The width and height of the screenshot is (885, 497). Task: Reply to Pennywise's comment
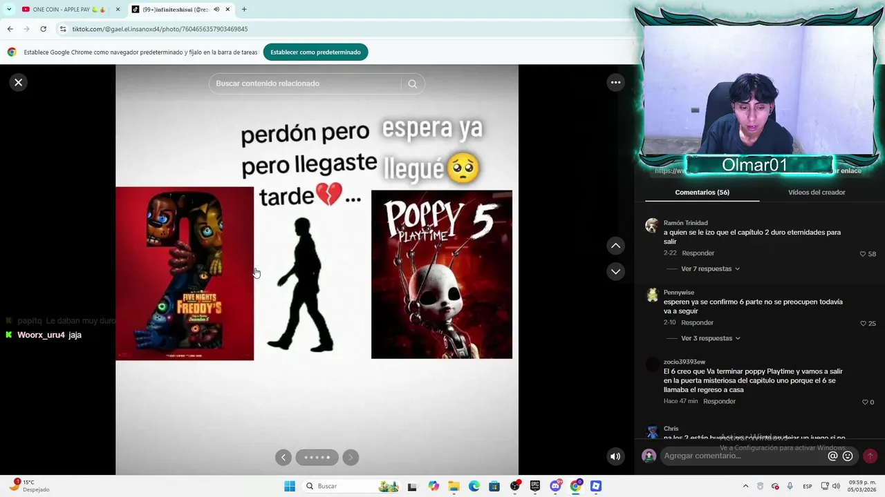697,323
